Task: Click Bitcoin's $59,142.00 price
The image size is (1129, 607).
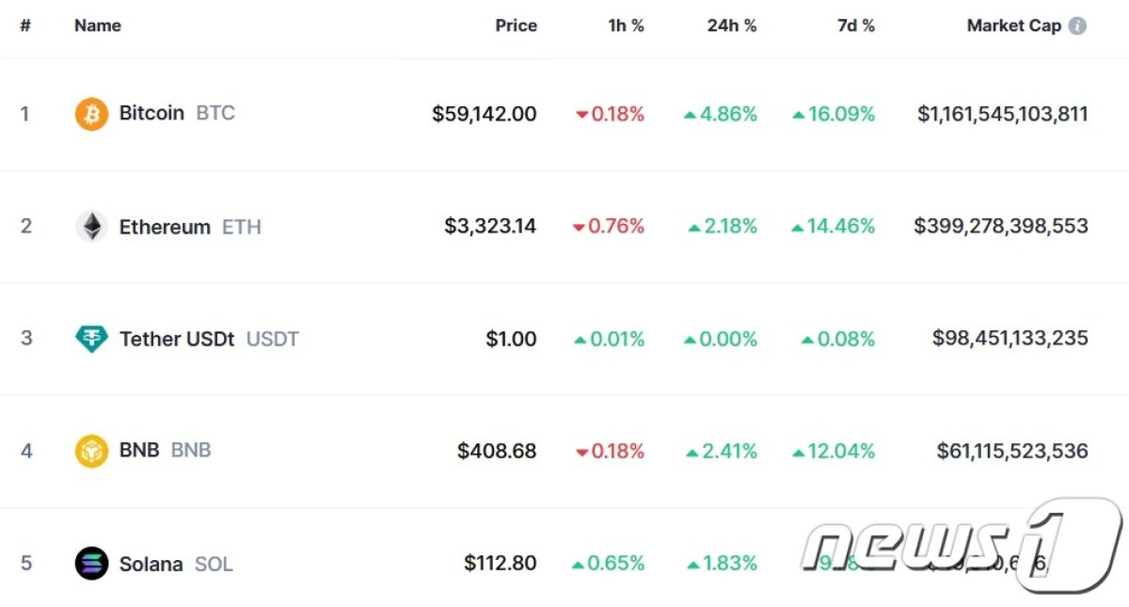Action: (x=485, y=114)
